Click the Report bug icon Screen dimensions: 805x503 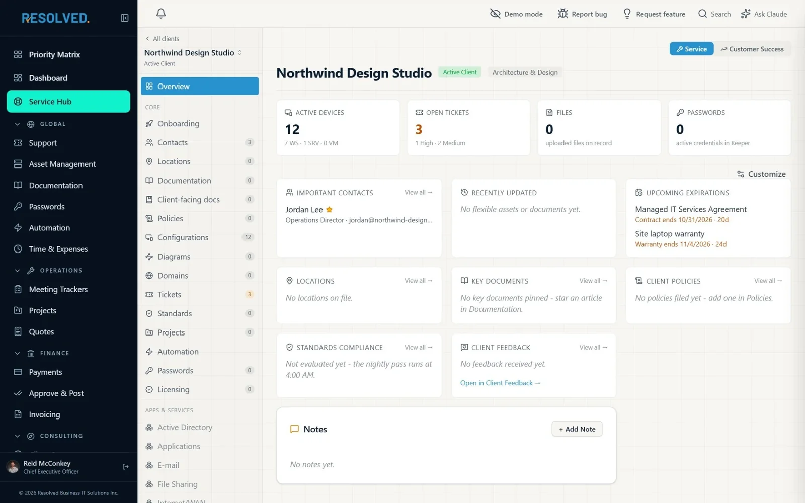562,14
